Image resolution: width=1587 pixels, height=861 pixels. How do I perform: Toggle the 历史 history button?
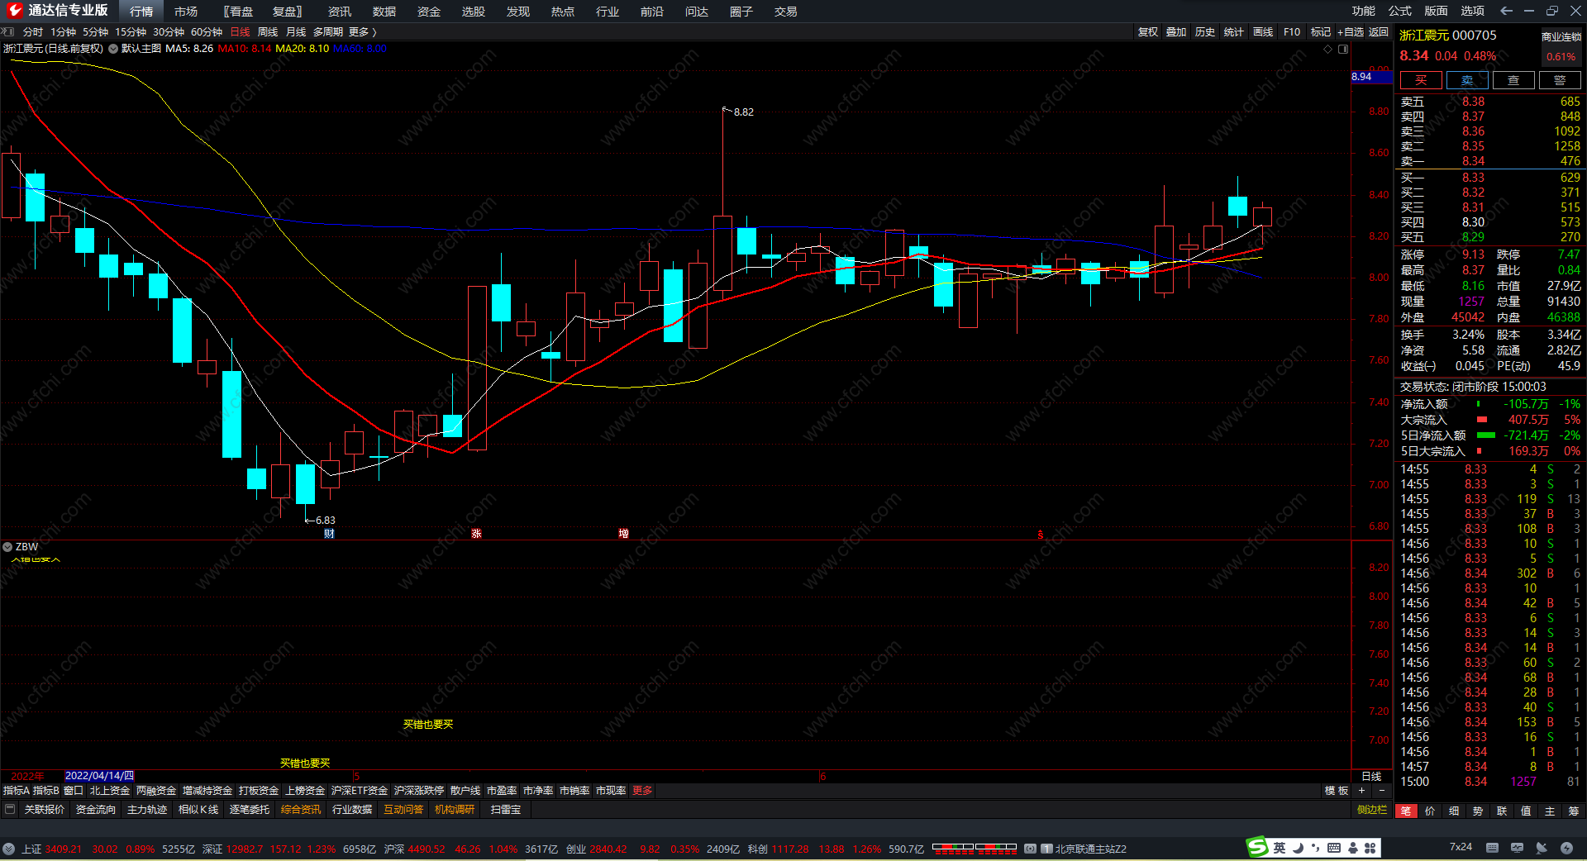(1205, 31)
